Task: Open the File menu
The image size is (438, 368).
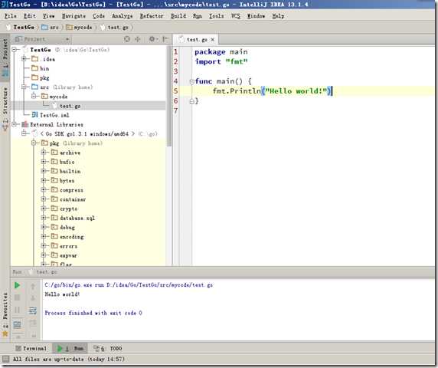Action: pos(11,16)
